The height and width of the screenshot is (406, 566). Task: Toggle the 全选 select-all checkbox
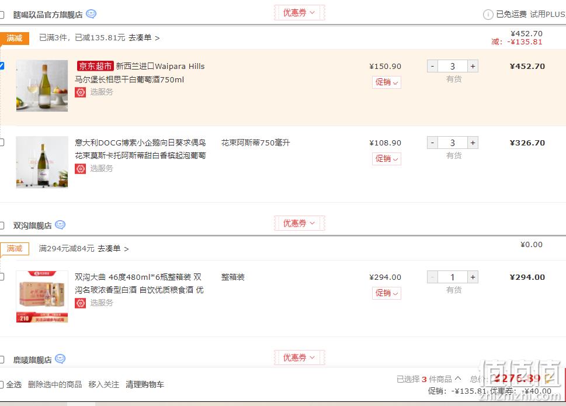pyautogui.click(x=1, y=385)
